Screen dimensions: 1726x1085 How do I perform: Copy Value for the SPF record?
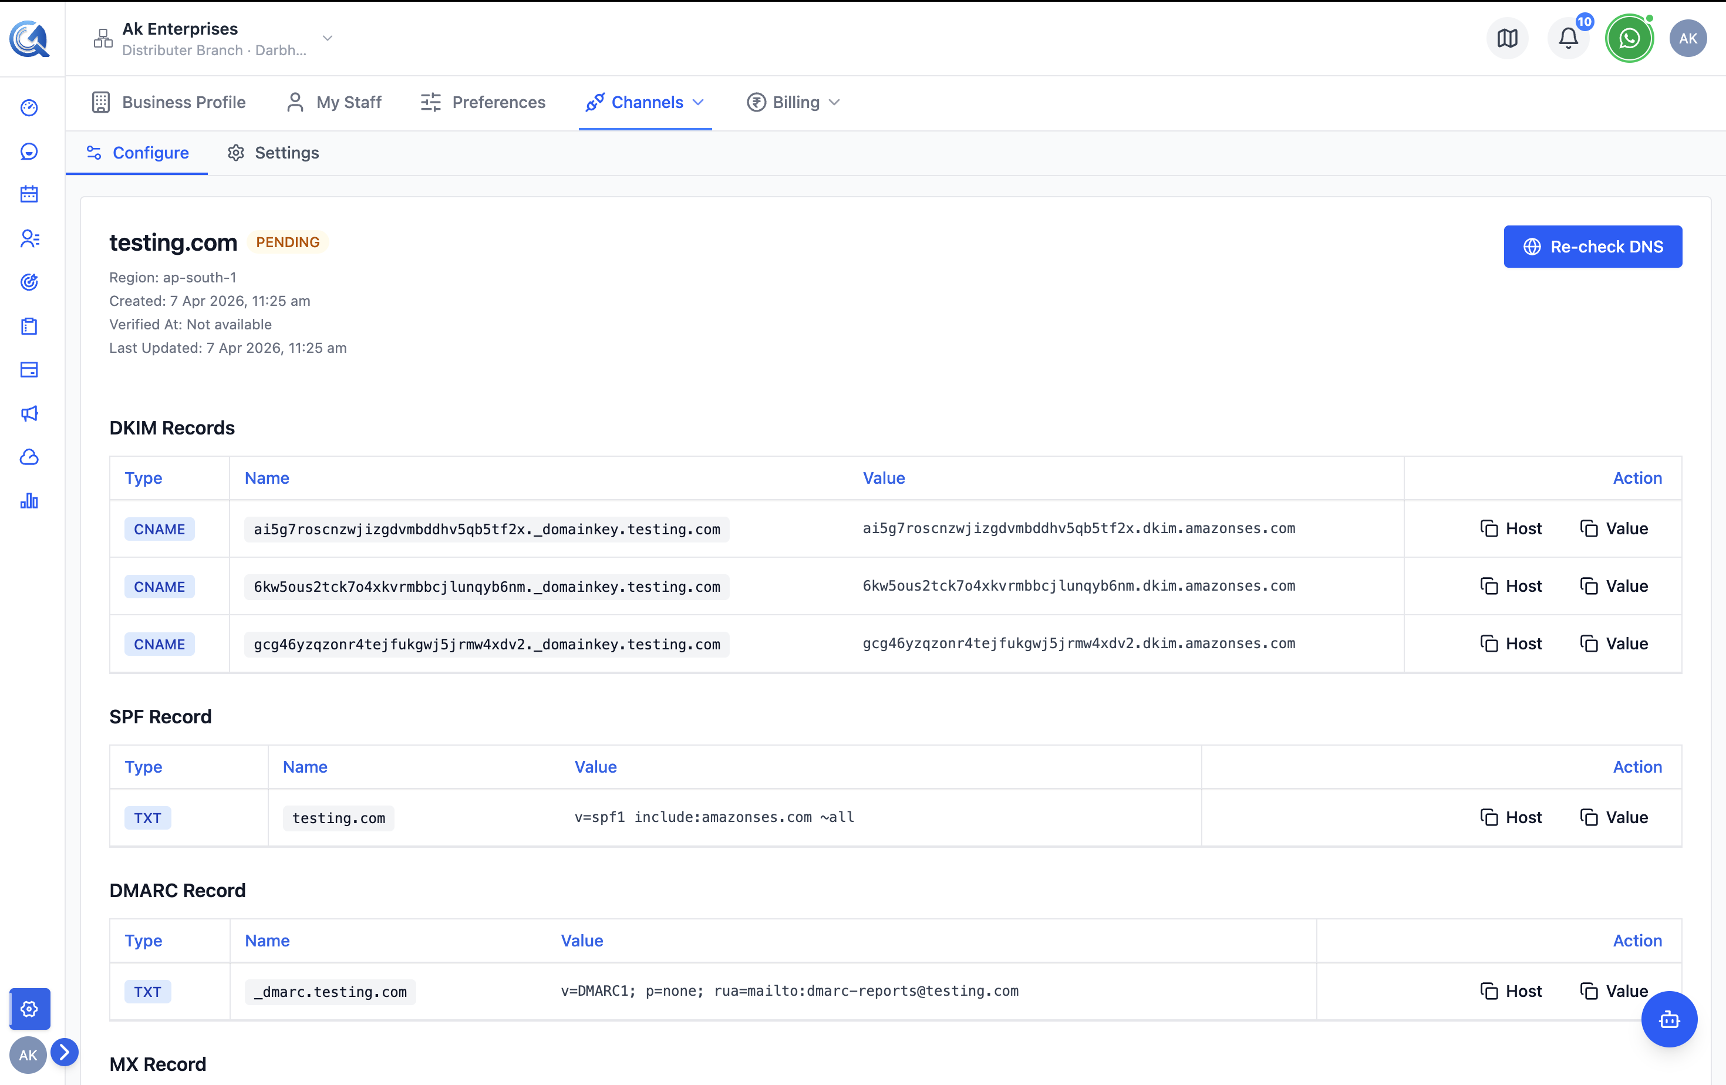pyautogui.click(x=1613, y=817)
